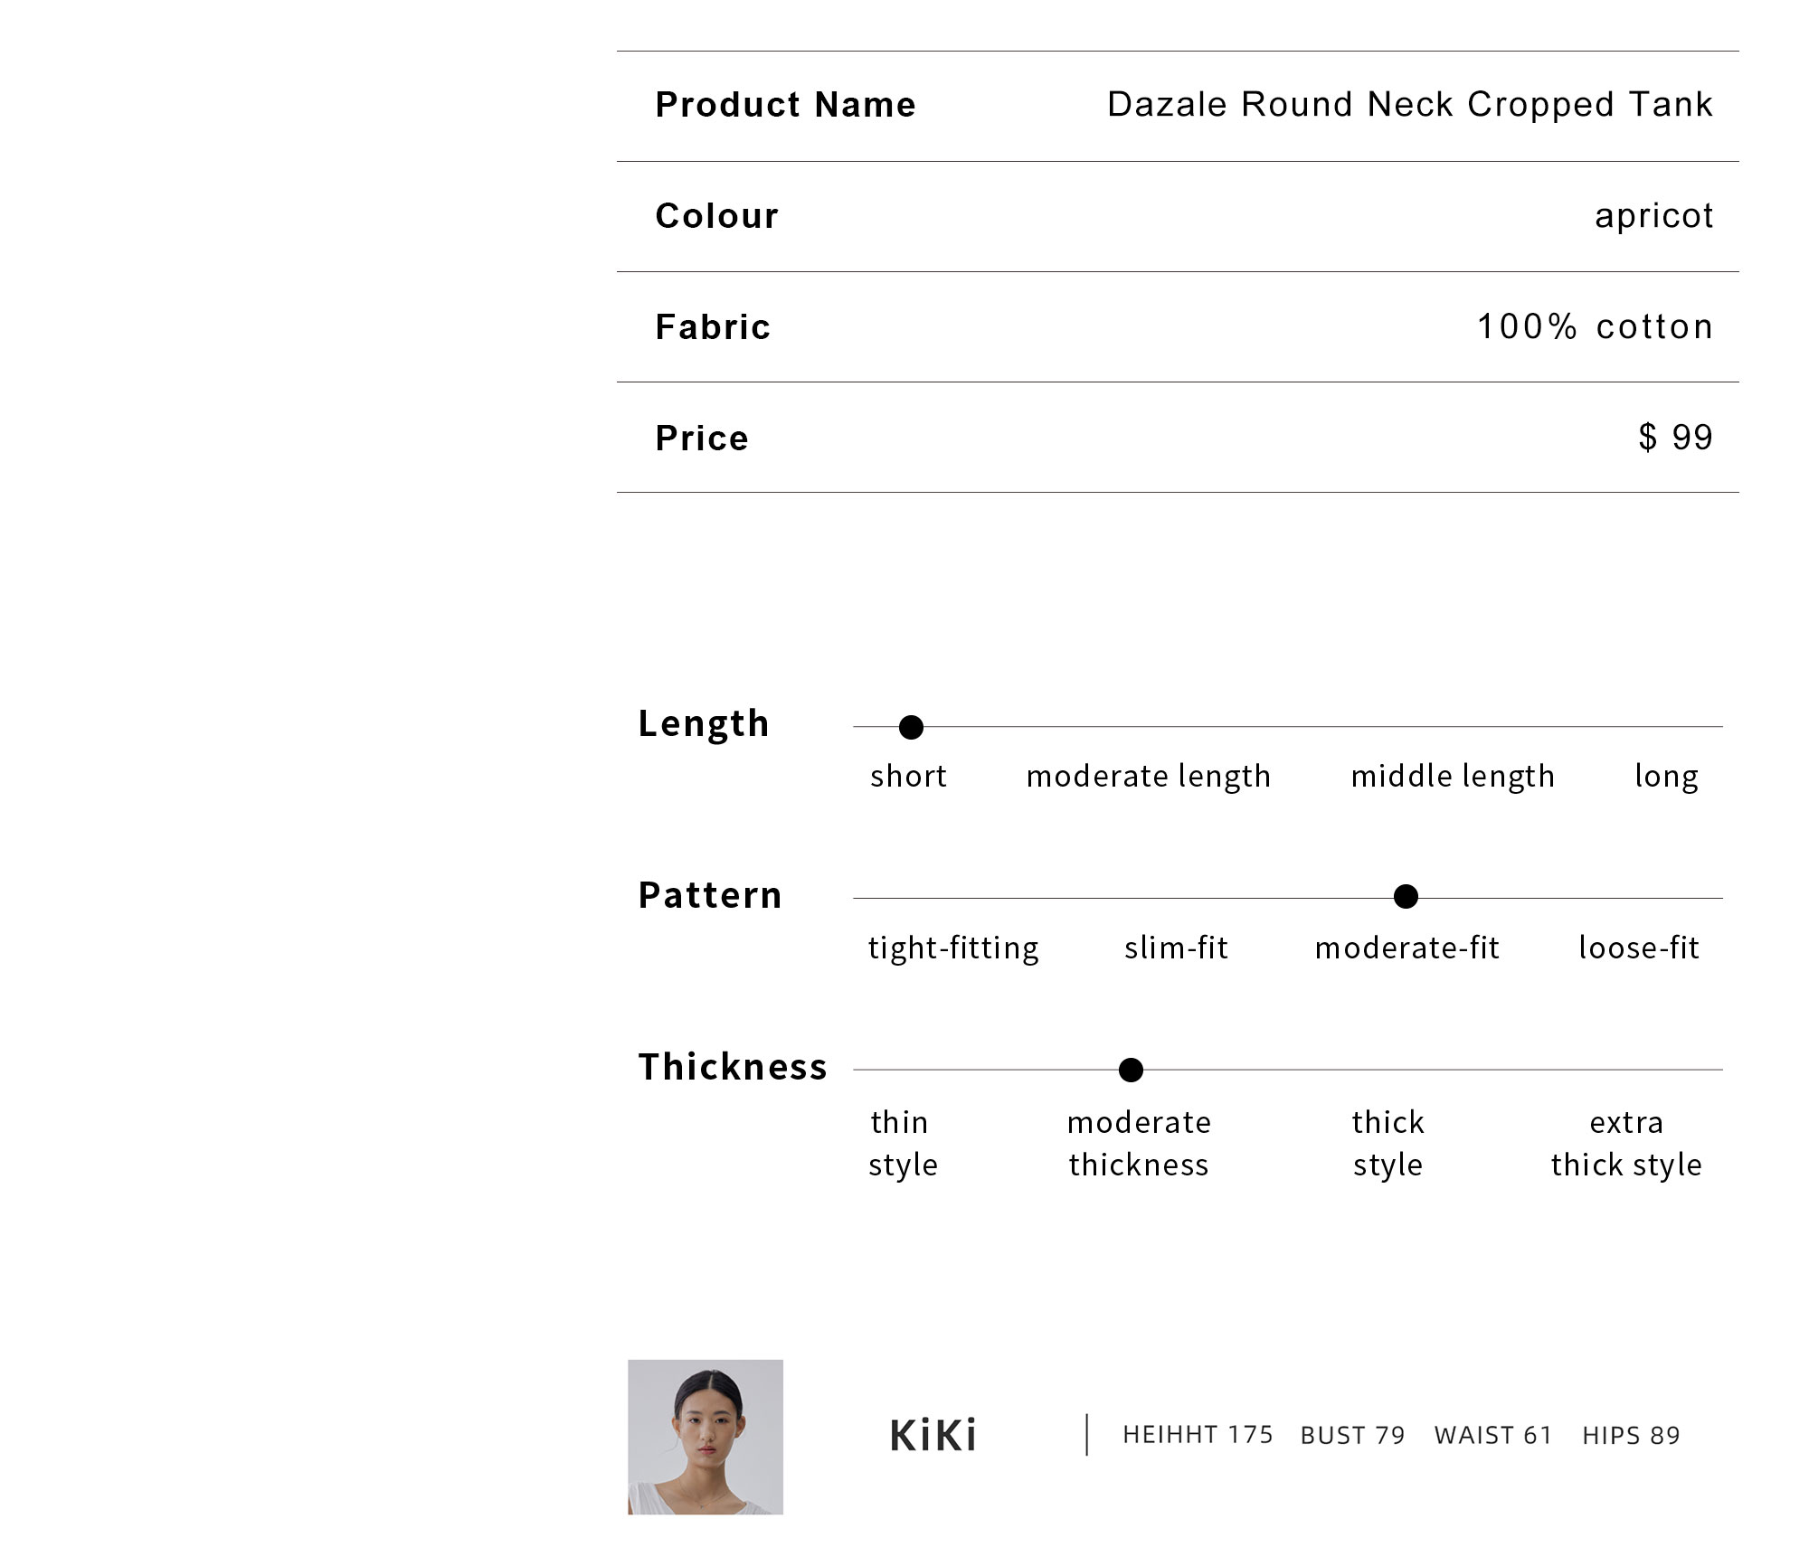Select the 'long' length label
The image size is (1809, 1566).
[1666, 776]
